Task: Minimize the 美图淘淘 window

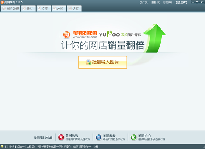Action: tap(193, 2)
